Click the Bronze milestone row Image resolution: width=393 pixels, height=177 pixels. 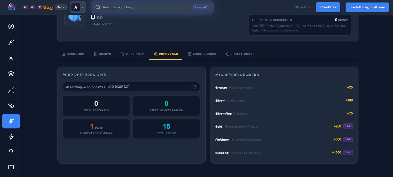click(x=284, y=87)
